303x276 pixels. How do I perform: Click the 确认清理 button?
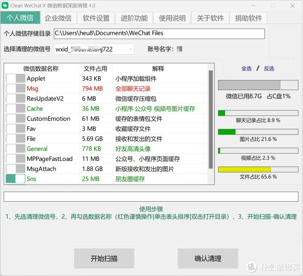(208, 258)
